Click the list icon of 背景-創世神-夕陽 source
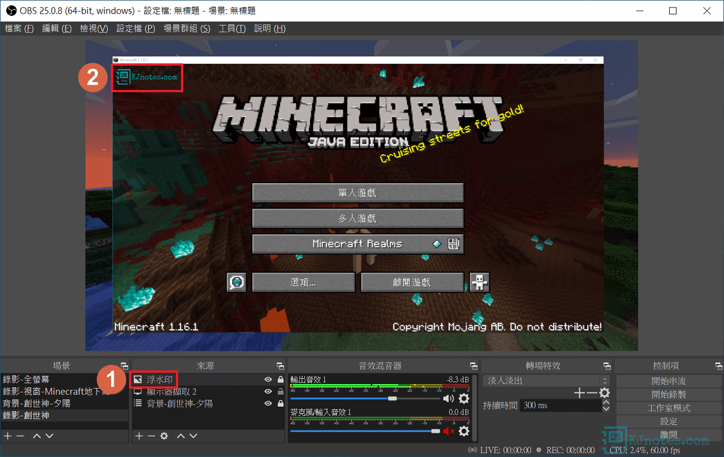The height and width of the screenshot is (457, 724). (x=137, y=404)
